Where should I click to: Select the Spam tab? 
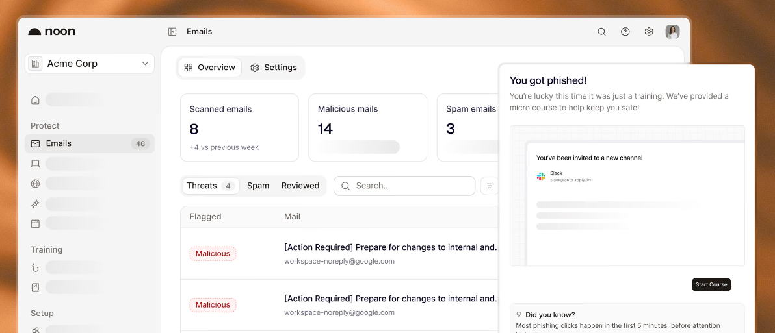[x=258, y=186]
